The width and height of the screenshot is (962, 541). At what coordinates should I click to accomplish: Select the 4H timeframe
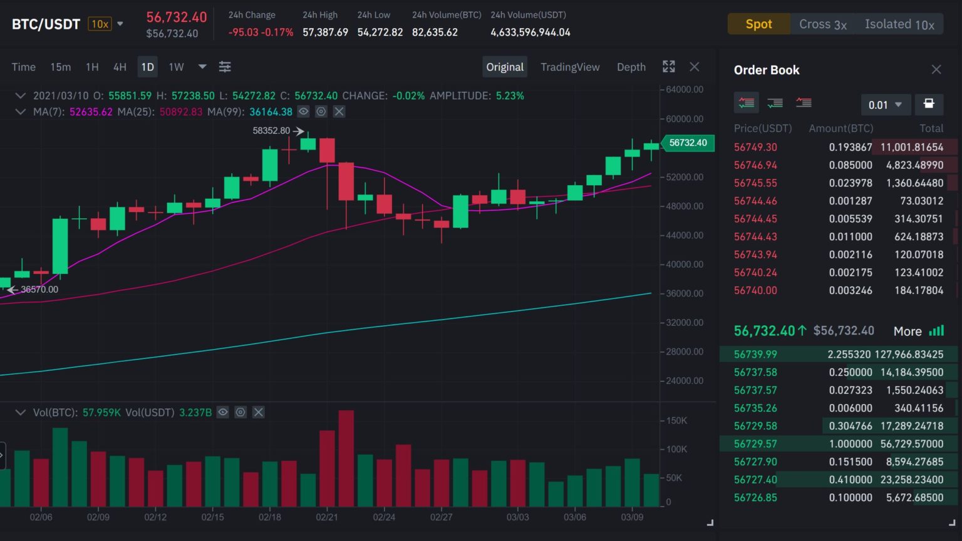[120, 66]
